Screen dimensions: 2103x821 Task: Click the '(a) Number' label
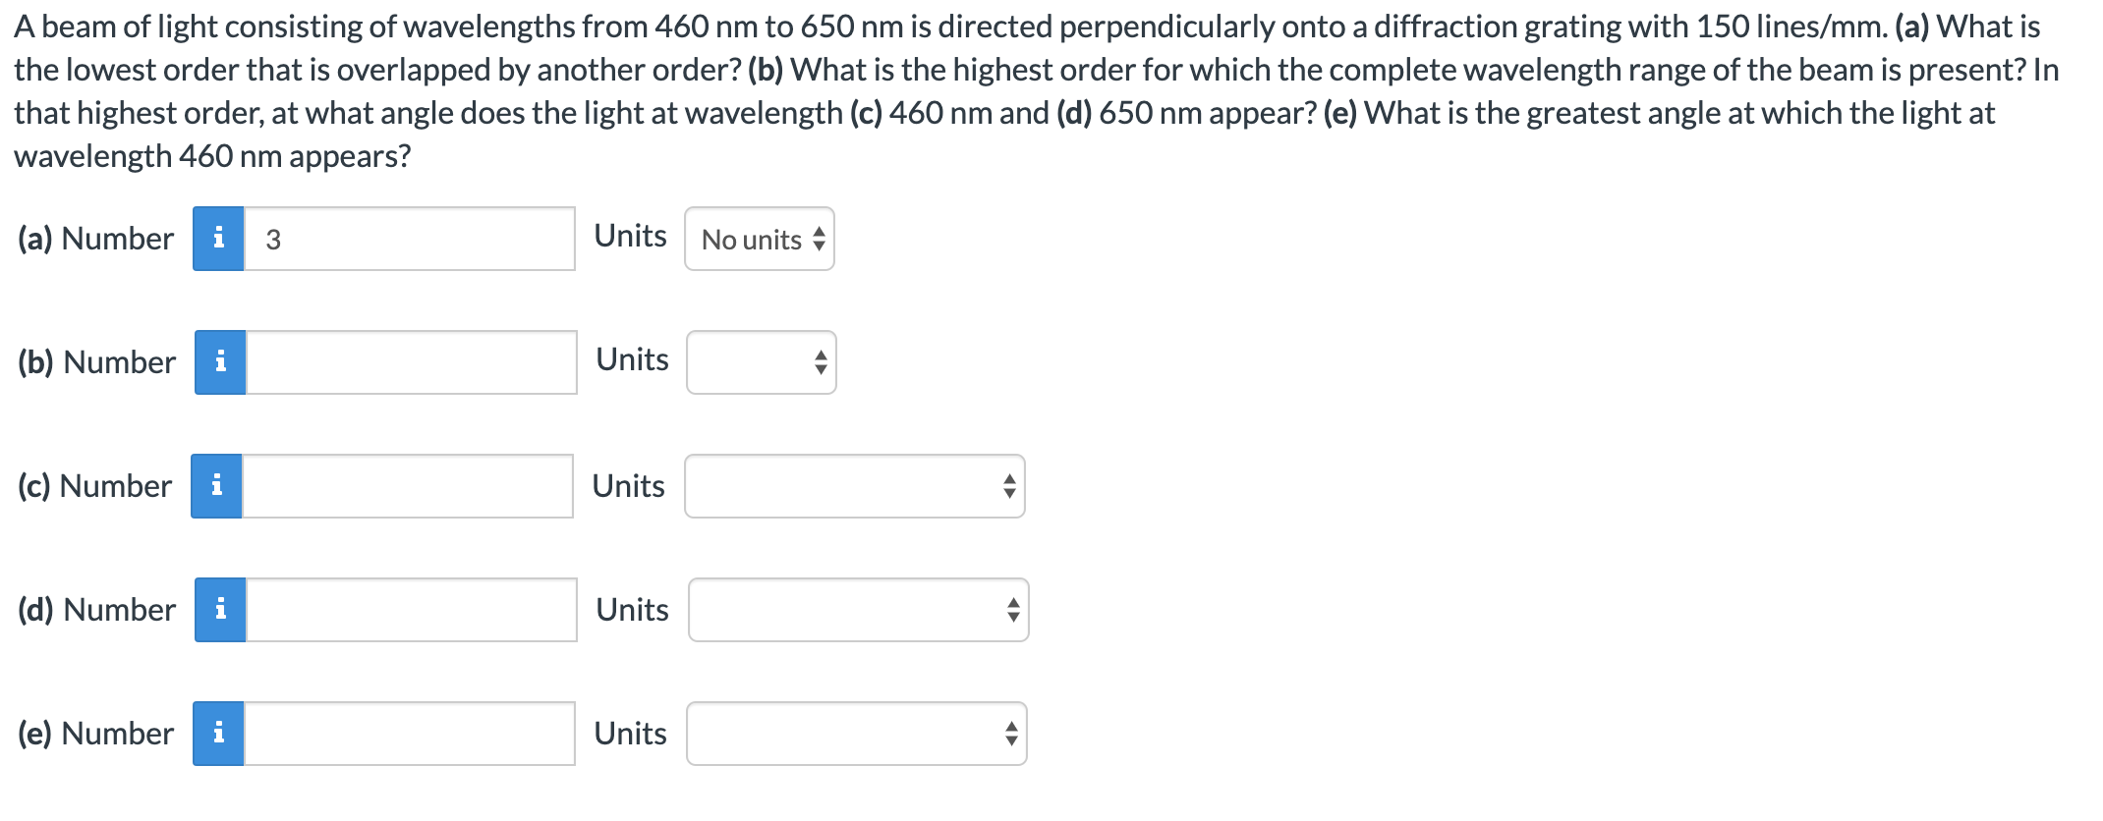coord(95,239)
